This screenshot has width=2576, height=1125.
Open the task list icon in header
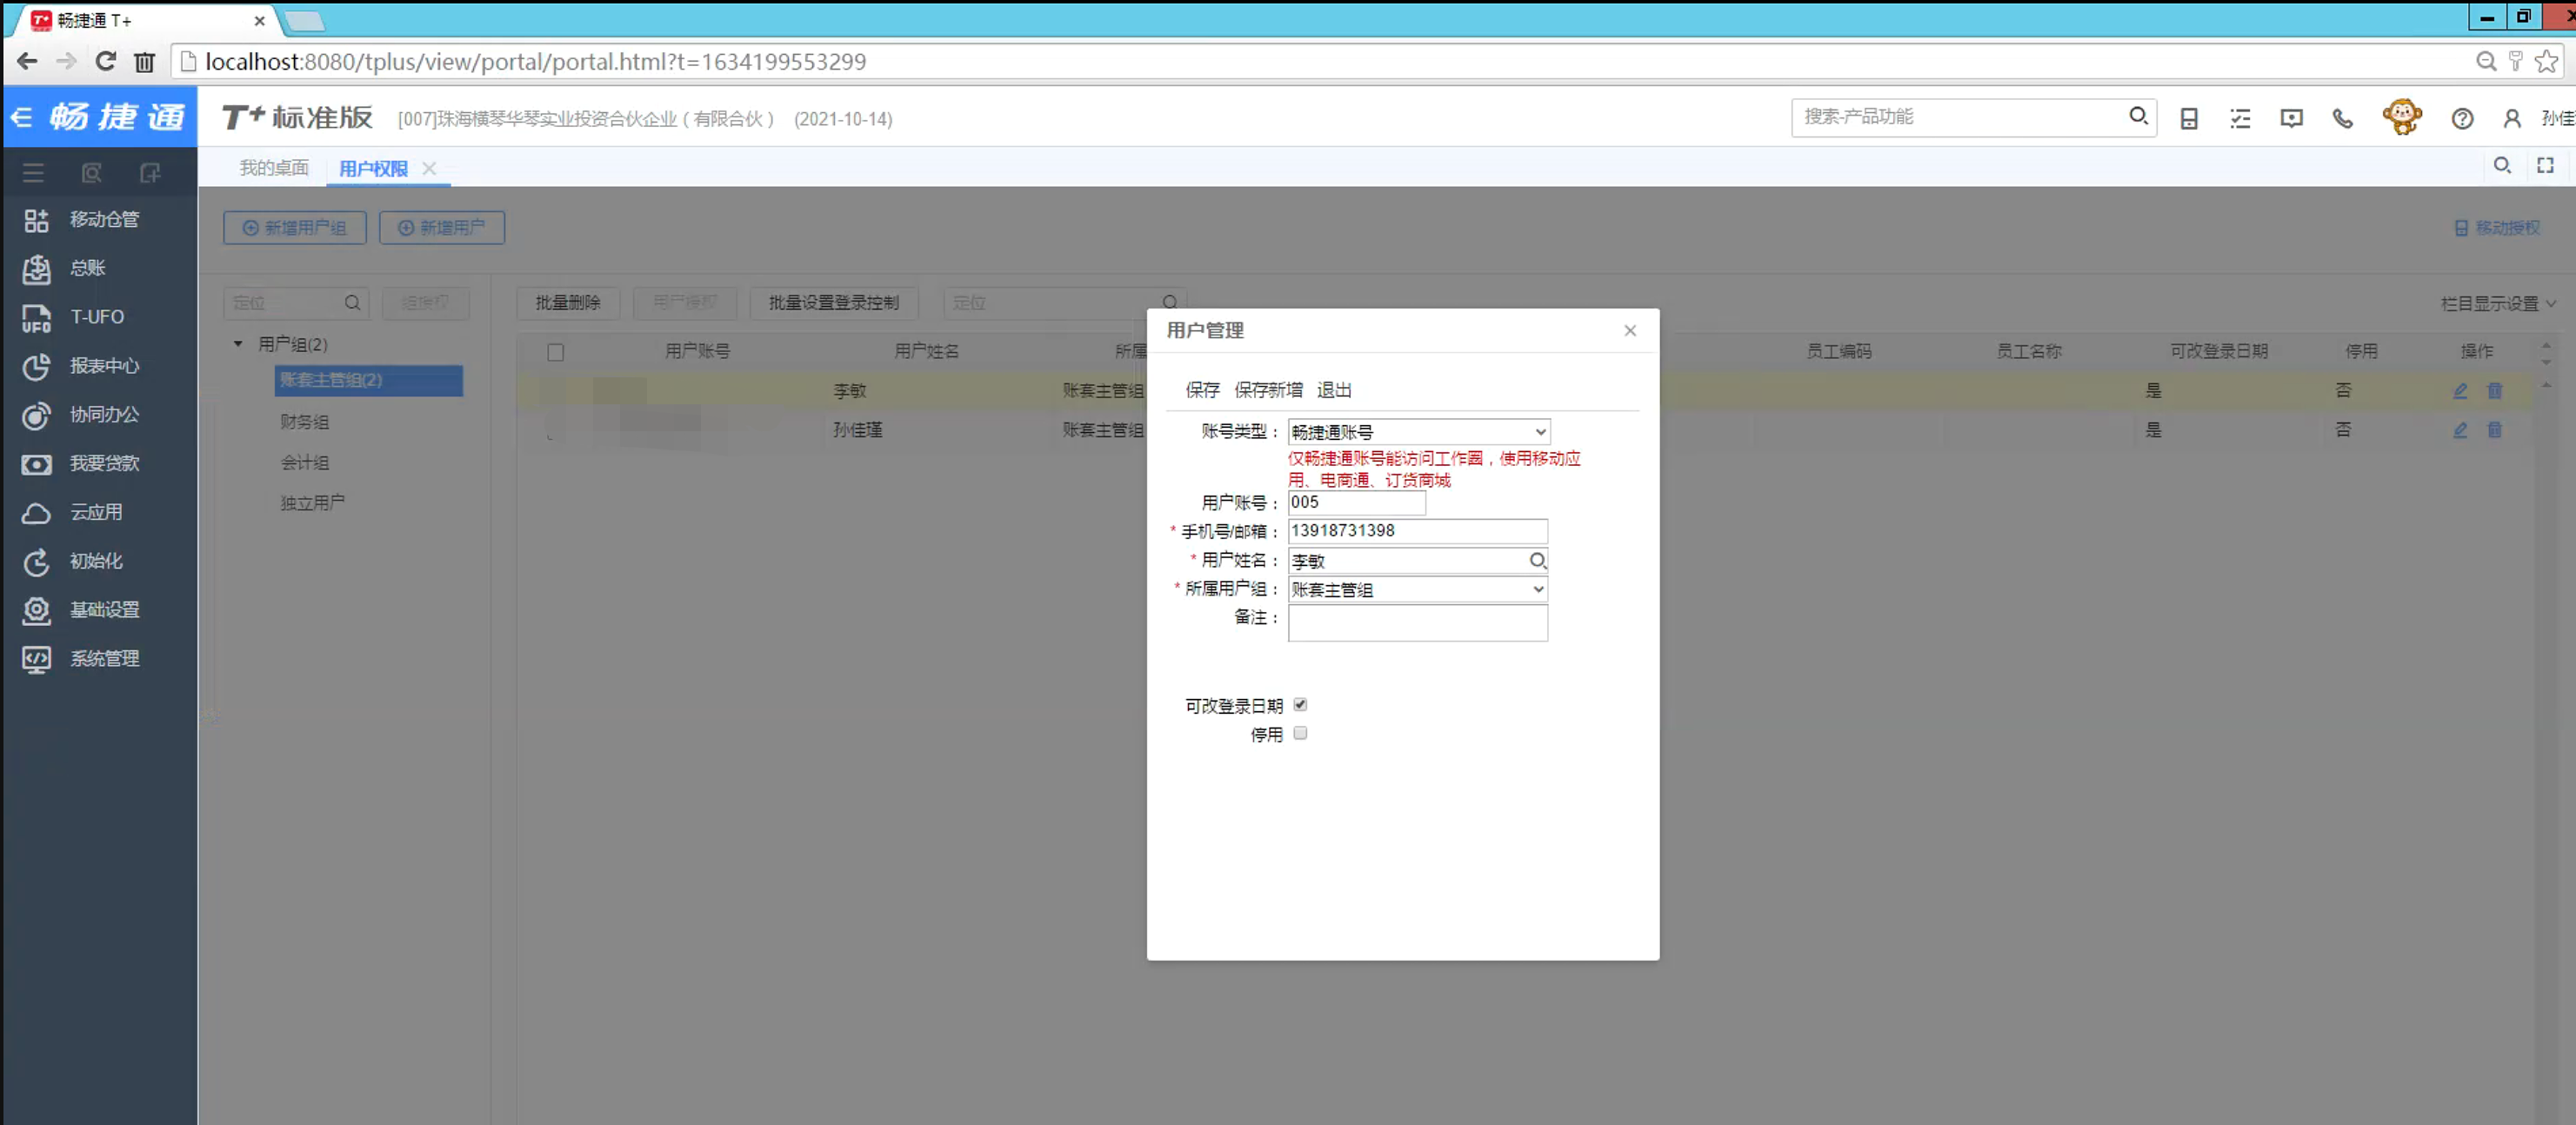2240,118
